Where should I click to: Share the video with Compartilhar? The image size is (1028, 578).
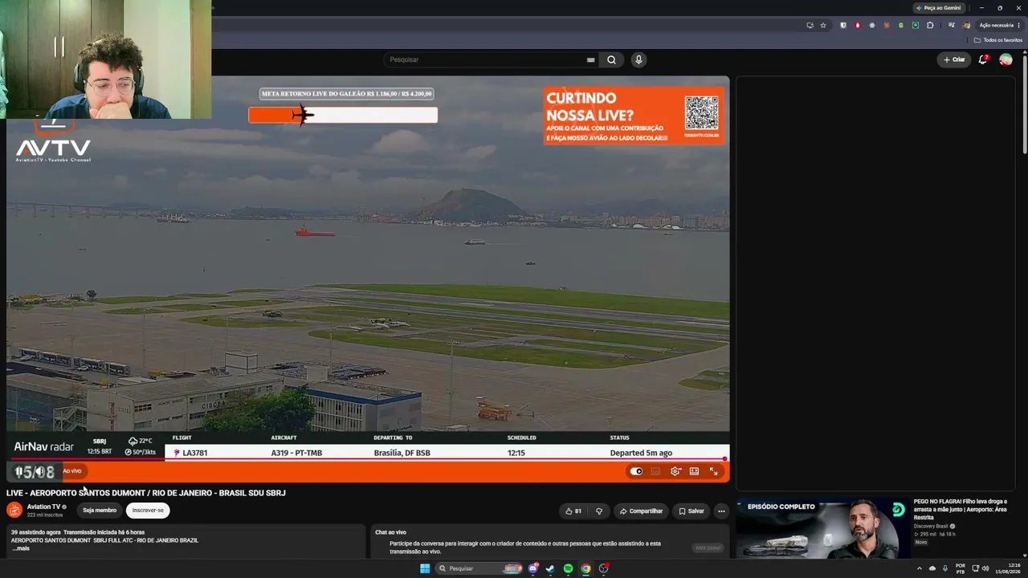(641, 511)
